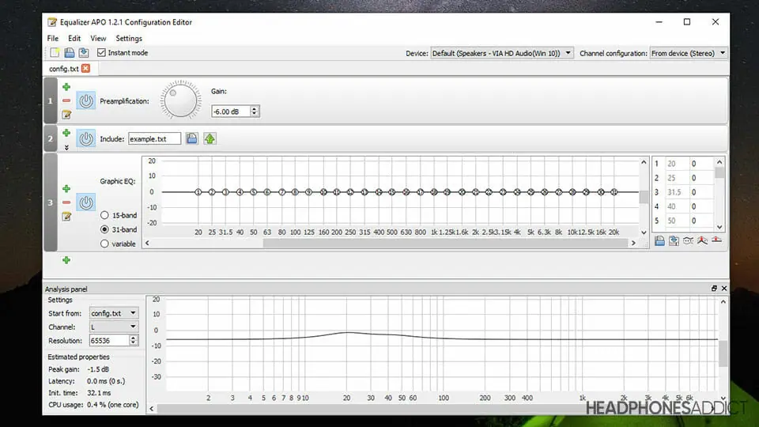Uncheck the Instant mode checkbox

tap(102, 53)
